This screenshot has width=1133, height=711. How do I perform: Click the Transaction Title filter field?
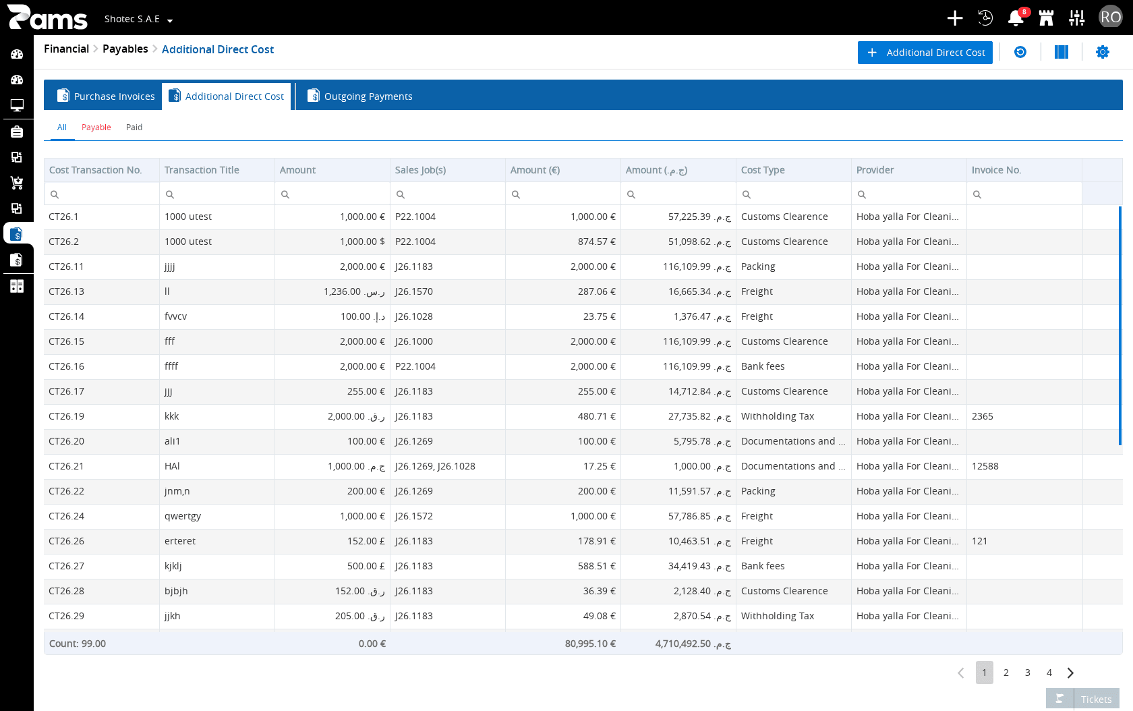point(216,194)
